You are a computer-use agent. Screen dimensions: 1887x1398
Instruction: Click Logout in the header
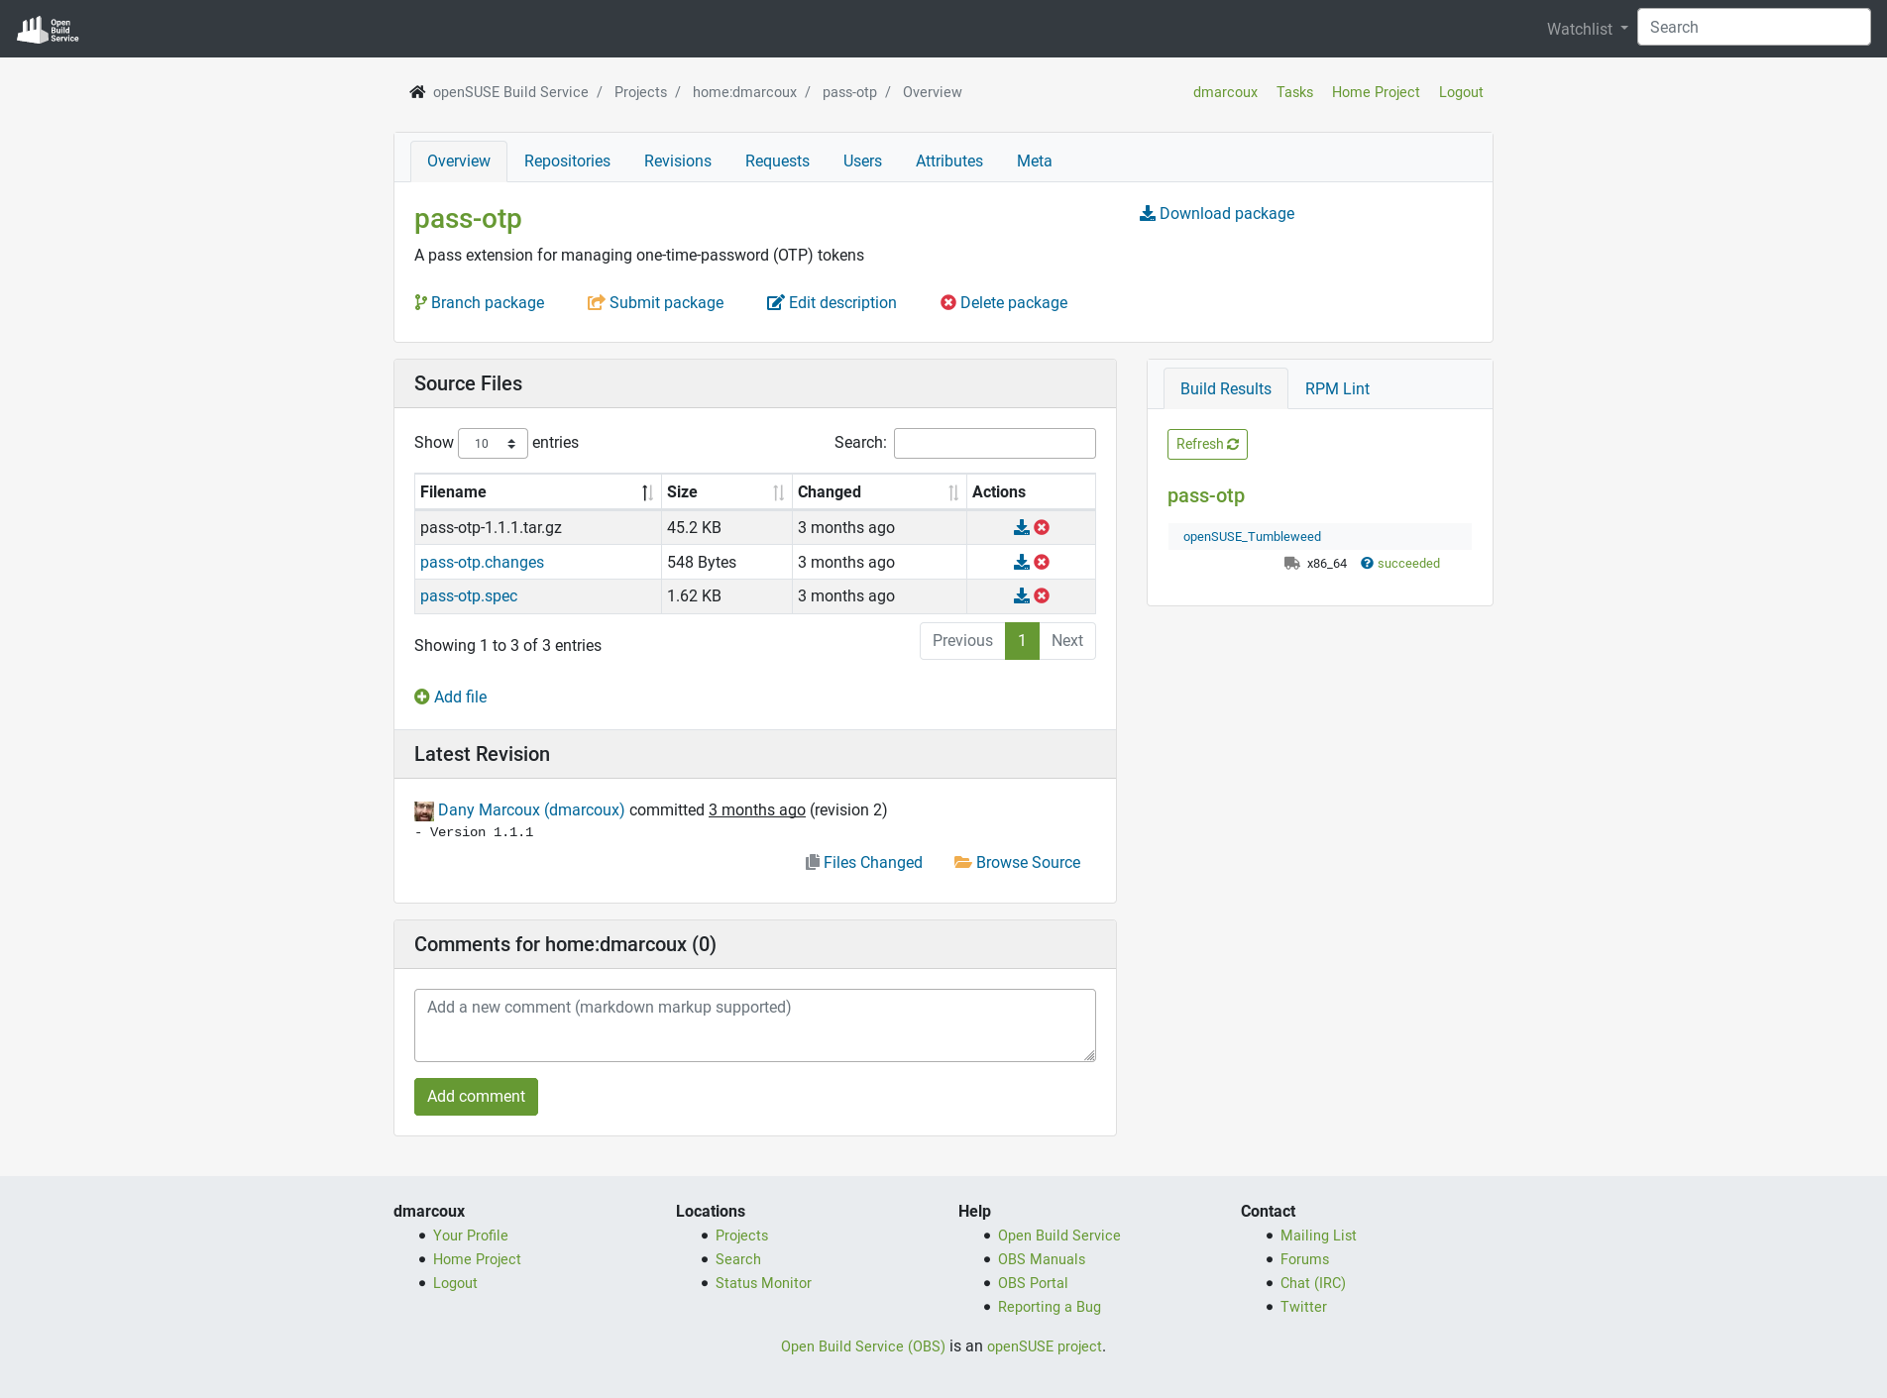[1461, 92]
